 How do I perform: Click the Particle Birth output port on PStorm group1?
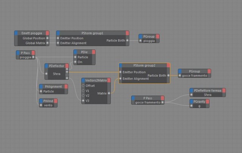(127, 40)
